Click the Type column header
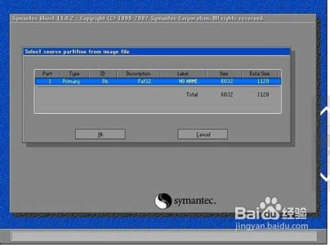The width and height of the screenshot is (330, 245). [x=75, y=73]
